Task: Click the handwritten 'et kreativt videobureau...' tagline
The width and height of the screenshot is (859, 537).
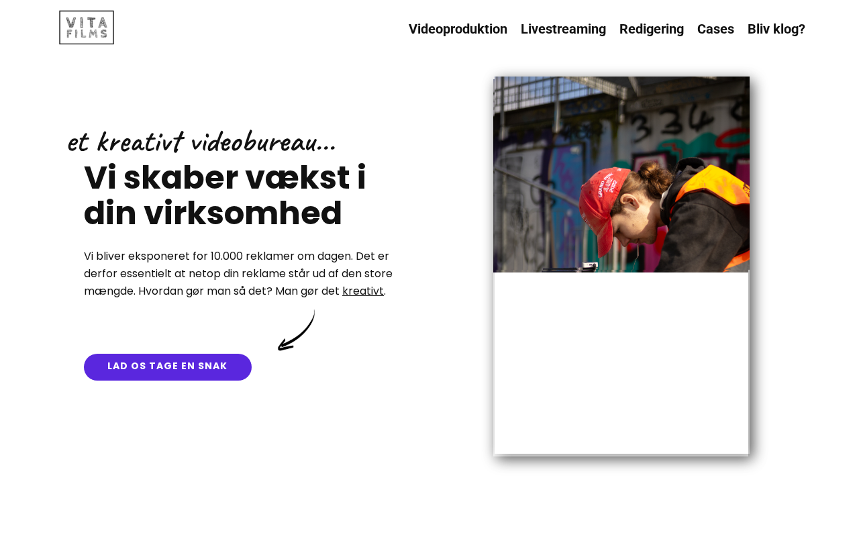Action: [x=201, y=142]
